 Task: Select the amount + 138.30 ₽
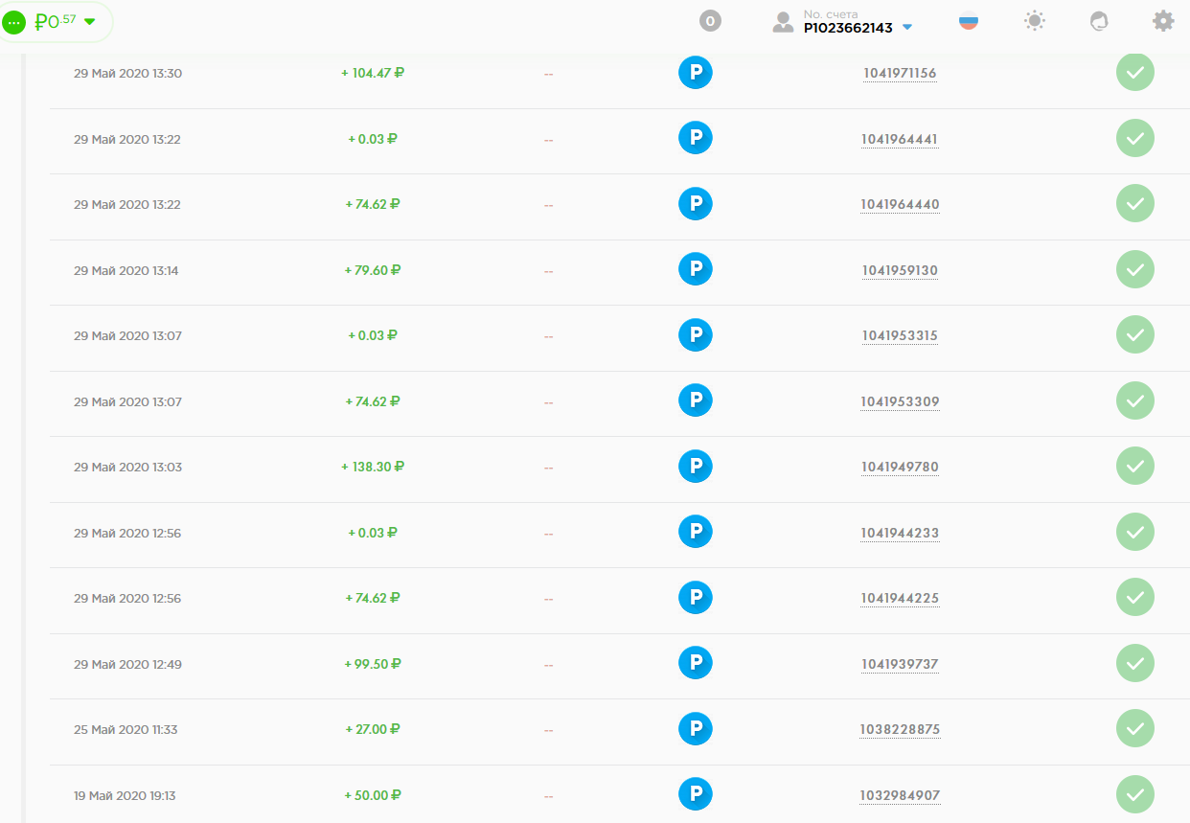pos(373,467)
